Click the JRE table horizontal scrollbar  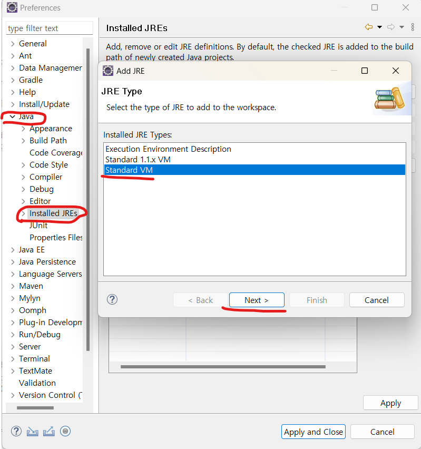point(223,367)
